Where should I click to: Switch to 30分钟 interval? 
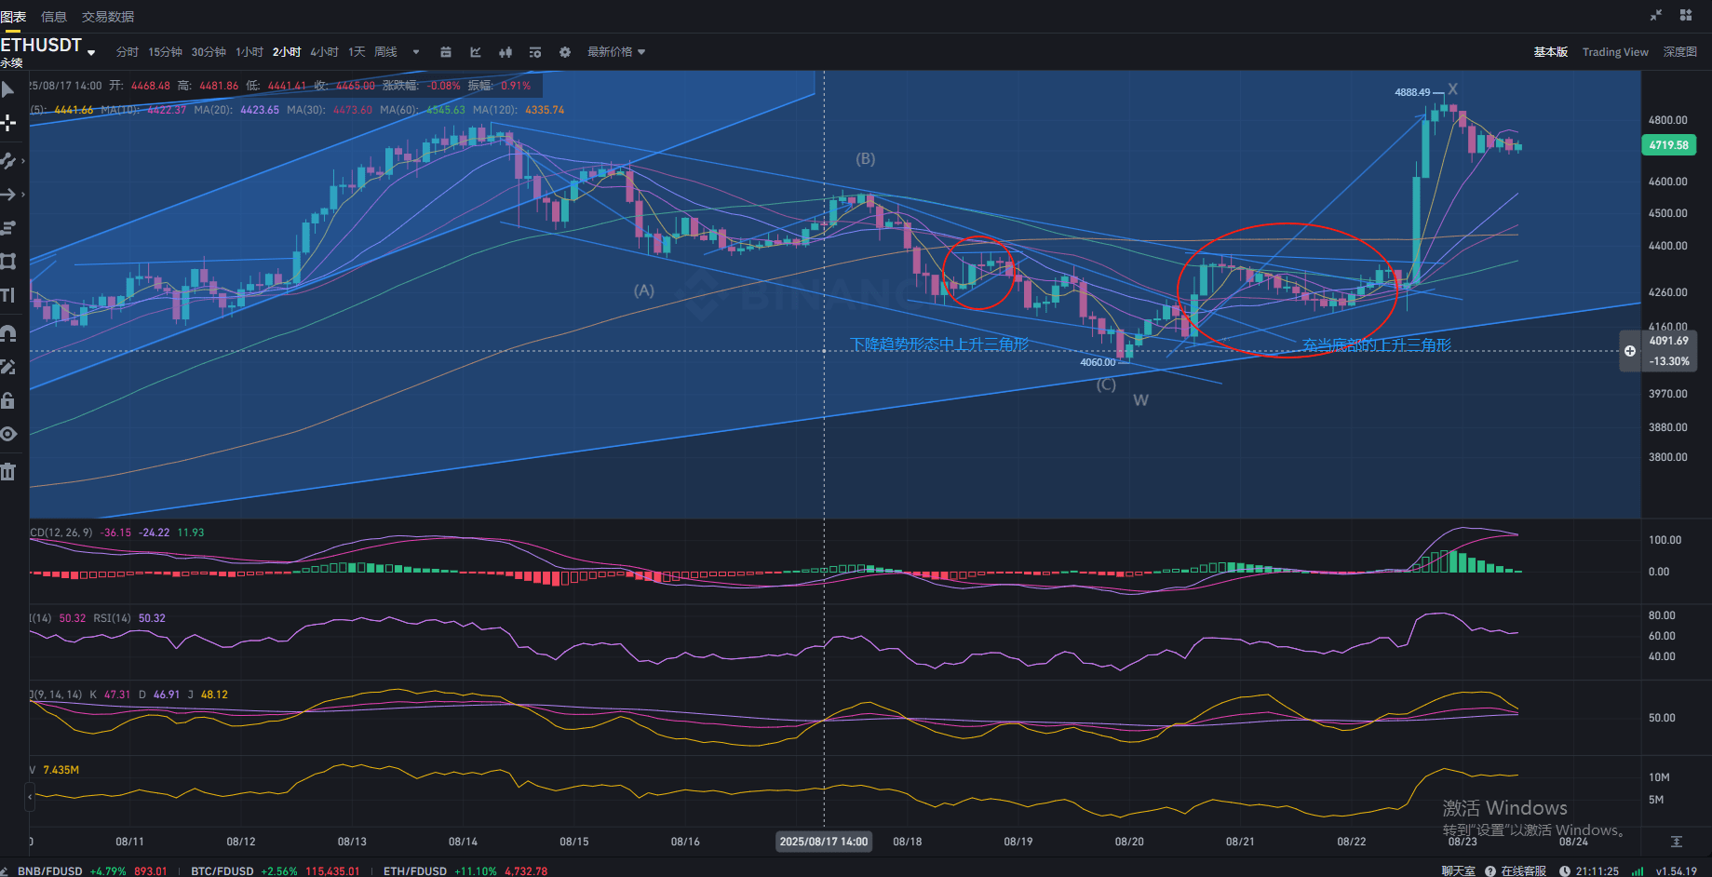(209, 52)
